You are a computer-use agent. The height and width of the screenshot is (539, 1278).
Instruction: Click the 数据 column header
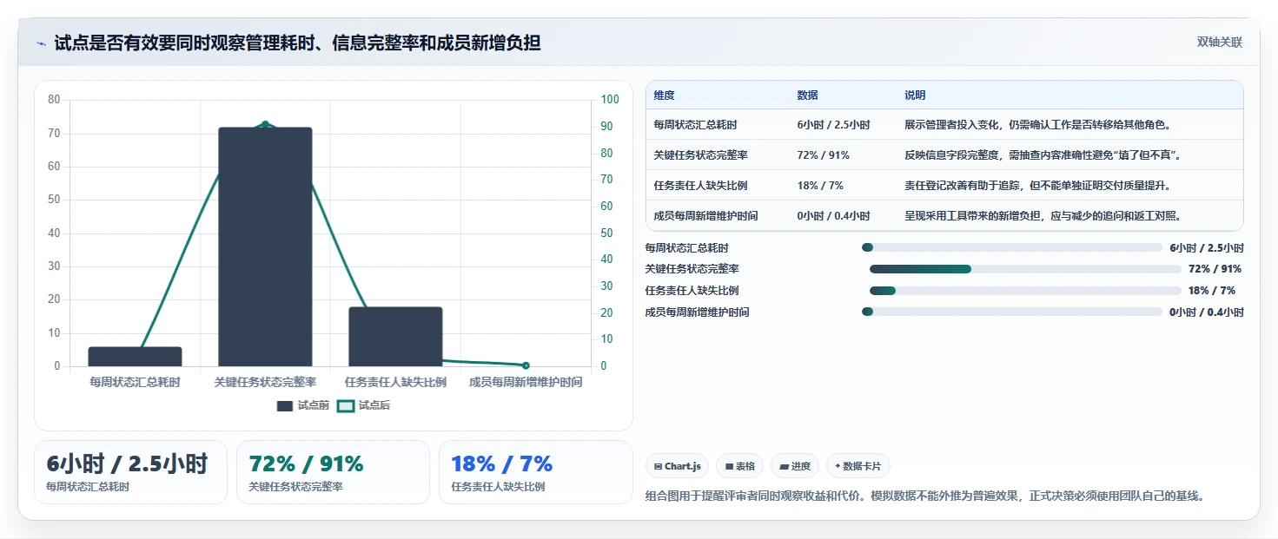pos(807,95)
